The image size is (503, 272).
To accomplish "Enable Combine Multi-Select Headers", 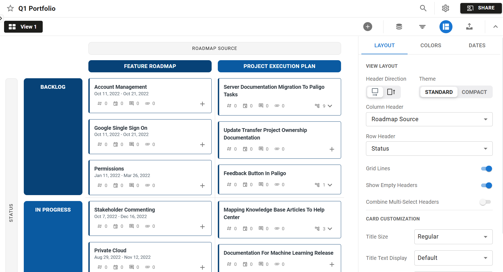I will [x=485, y=202].
